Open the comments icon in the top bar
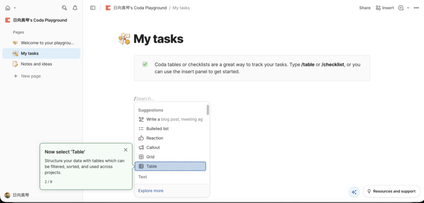The width and height of the screenshot is (424, 203). (x=400, y=8)
